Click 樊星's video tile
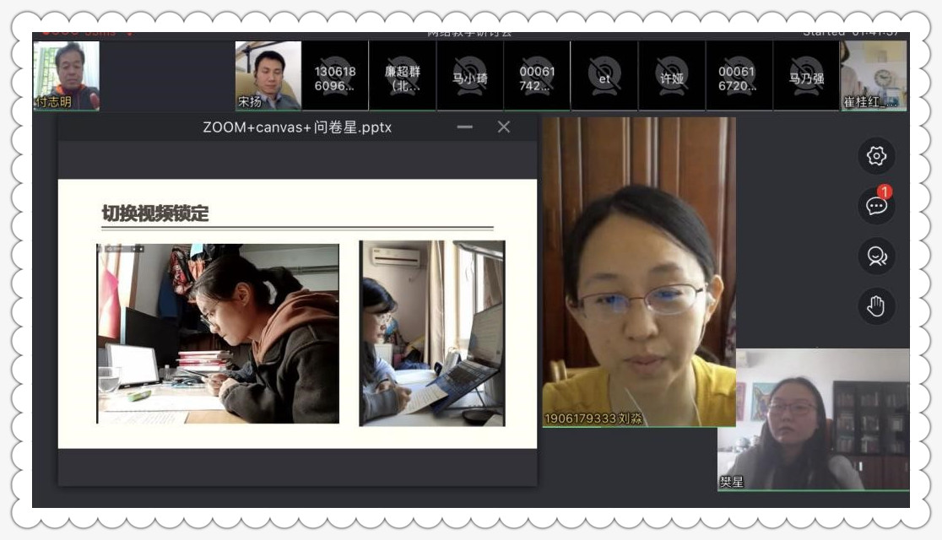Image resolution: width=942 pixels, height=540 pixels. click(x=813, y=420)
